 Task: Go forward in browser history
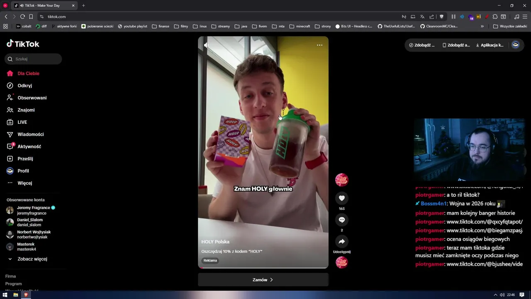coord(14,17)
